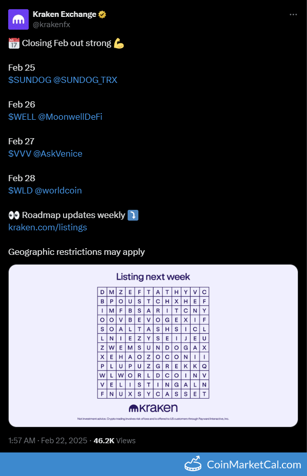The image size is (307, 476).
Task: Click the Kraken Exchange display name
Action: (65, 14)
